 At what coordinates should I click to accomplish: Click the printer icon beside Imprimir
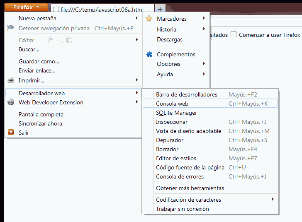coord(11,80)
